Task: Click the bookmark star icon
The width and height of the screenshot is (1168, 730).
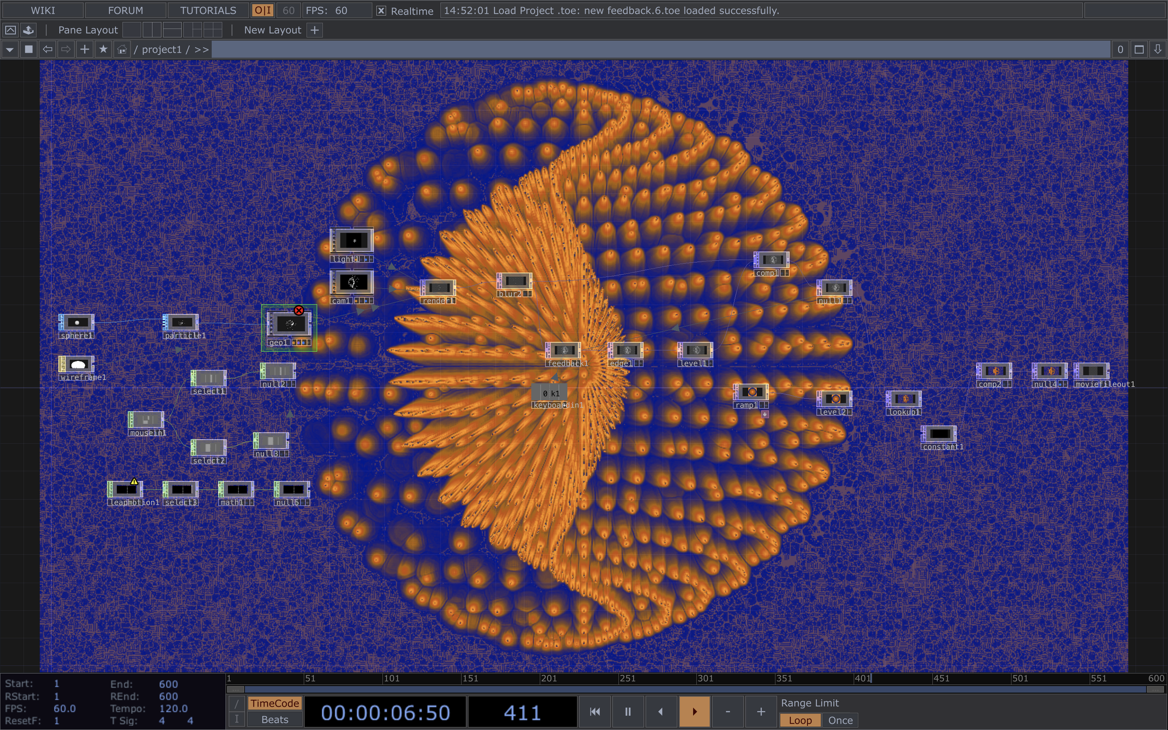Action: [103, 49]
